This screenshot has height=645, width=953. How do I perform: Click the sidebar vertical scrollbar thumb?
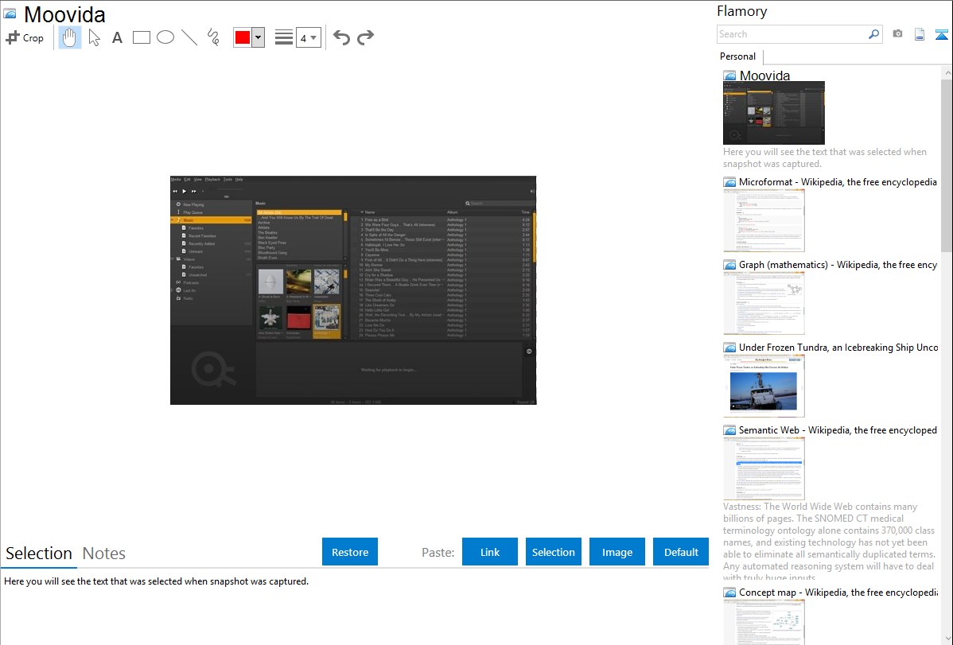pos(947,165)
